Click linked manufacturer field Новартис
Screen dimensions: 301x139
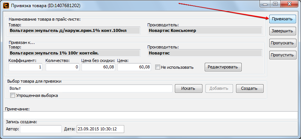click(x=205, y=53)
